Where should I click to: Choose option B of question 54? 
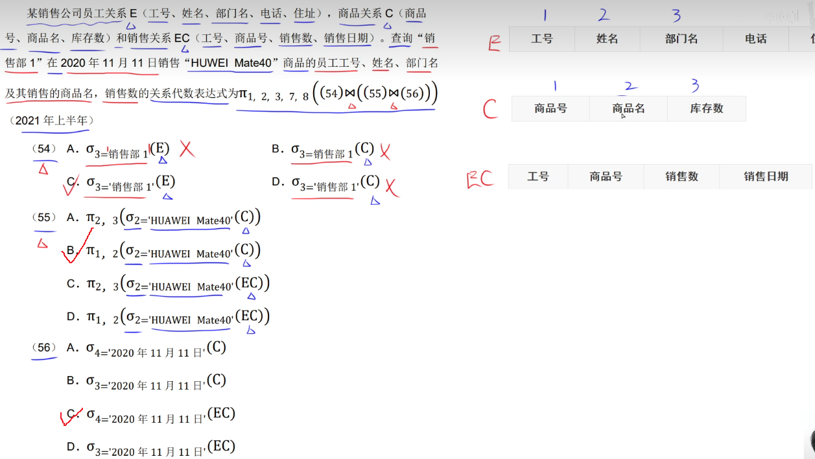point(323,150)
